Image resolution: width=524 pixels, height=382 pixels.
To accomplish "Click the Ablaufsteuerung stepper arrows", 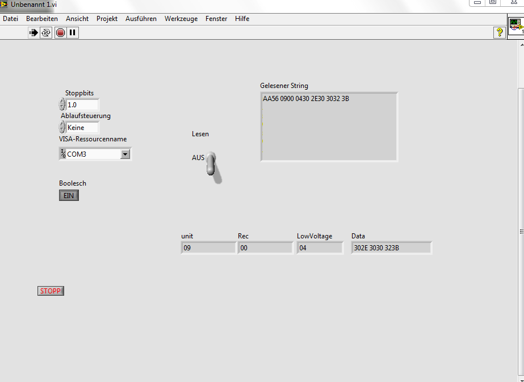I will (x=62, y=127).
